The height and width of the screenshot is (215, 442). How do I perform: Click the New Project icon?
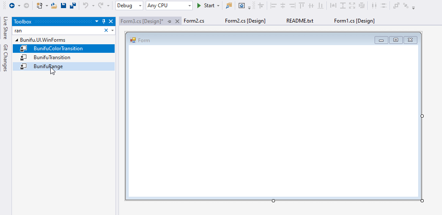click(x=40, y=6)
